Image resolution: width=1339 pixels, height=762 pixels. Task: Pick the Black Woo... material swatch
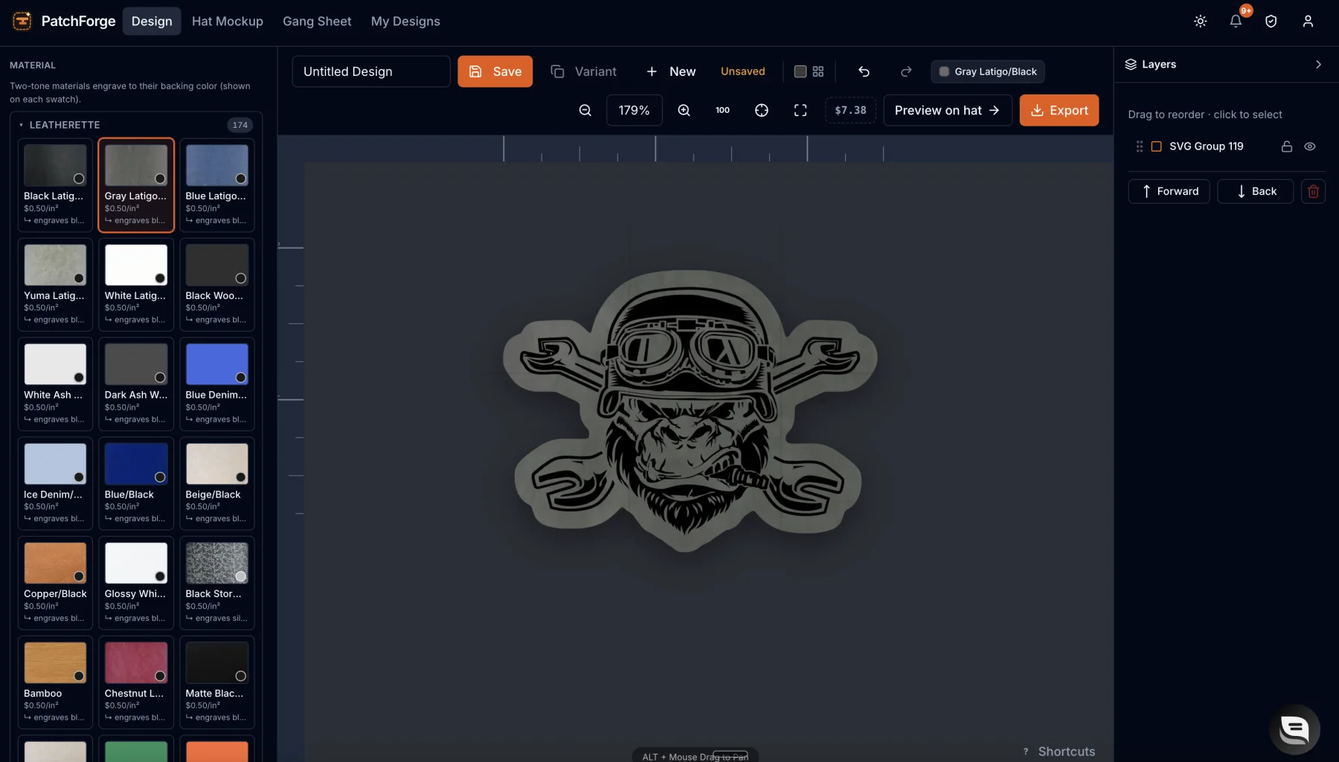point(217,285)
